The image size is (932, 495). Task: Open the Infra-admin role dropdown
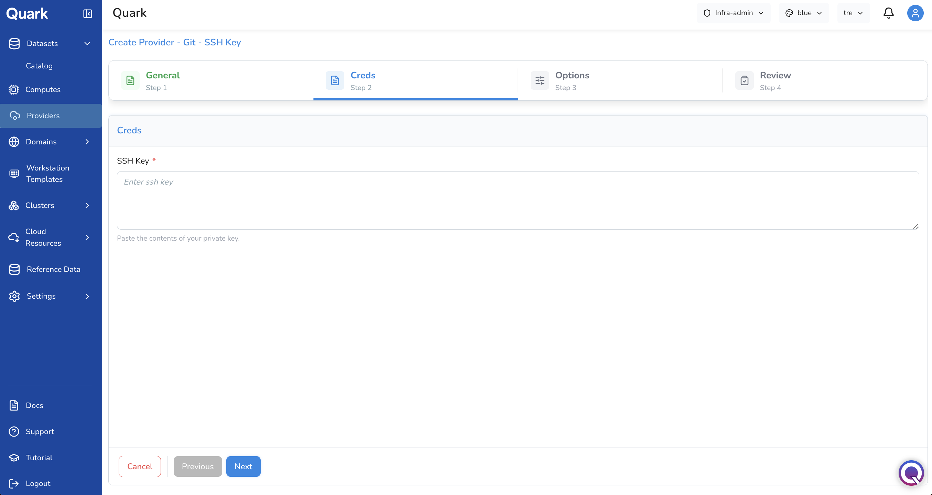734,13
